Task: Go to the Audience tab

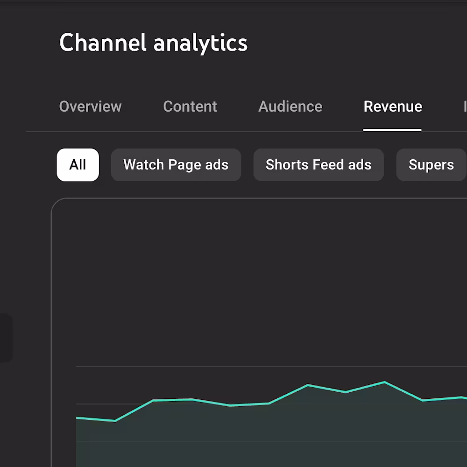Action: (x=290, y=106)
